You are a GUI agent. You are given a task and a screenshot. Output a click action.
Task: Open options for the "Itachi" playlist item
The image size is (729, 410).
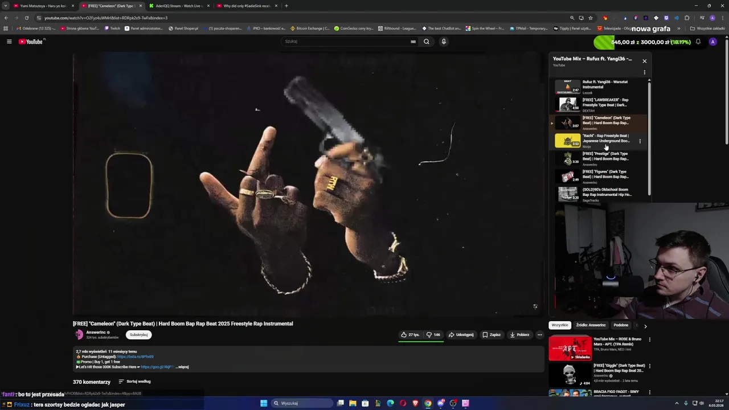pos(640,141)
